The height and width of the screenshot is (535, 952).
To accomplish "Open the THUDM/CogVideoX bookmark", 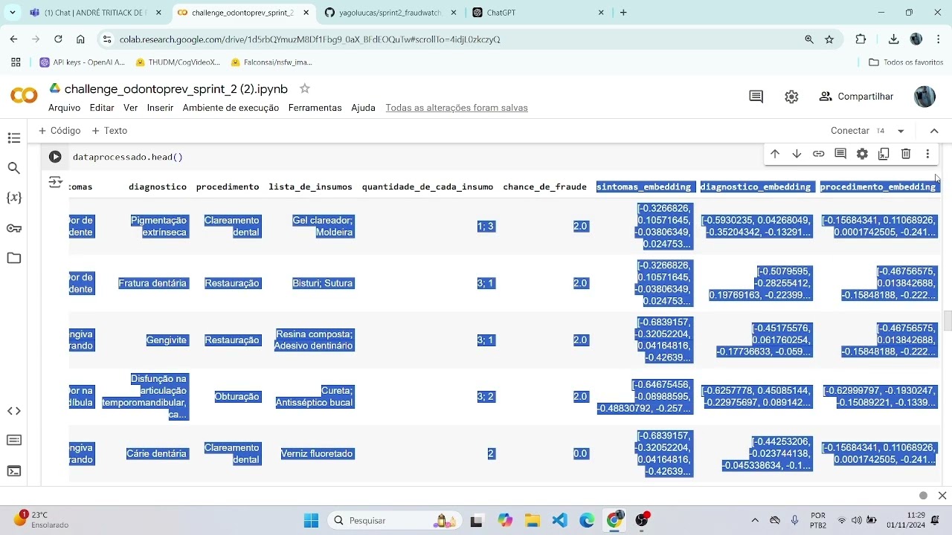I will click(x=178, y=62).
